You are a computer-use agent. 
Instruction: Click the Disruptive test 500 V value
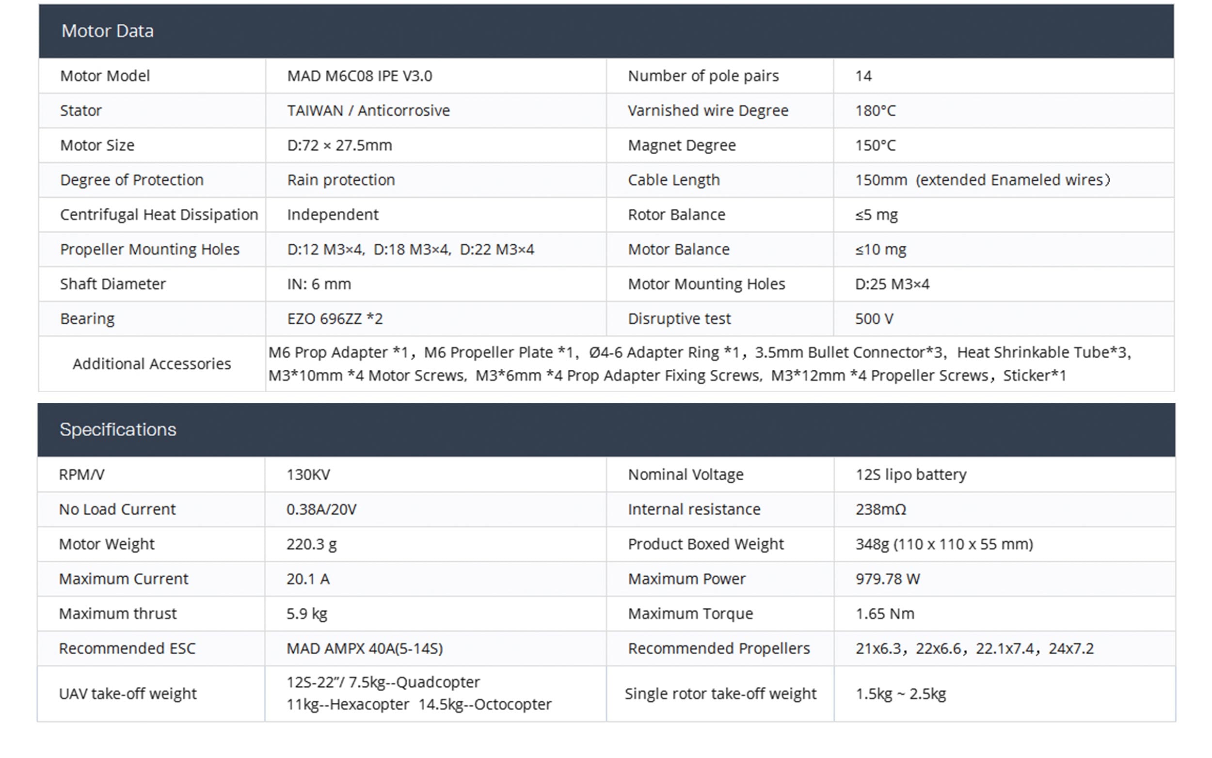click(874, 319)
